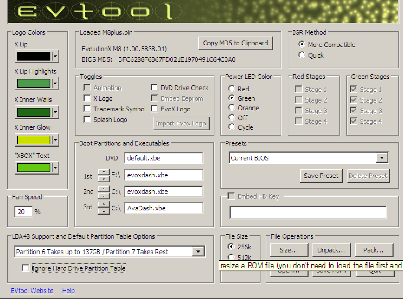Screen dimensions: 403x302
Task: Set Power LED Color to Red
Action: click(x=231, y=88)
